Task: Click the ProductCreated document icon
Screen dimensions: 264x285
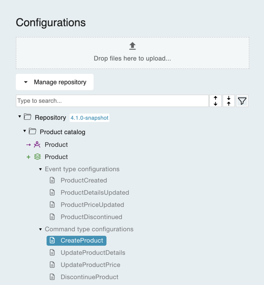Action: tap(52, 180)
